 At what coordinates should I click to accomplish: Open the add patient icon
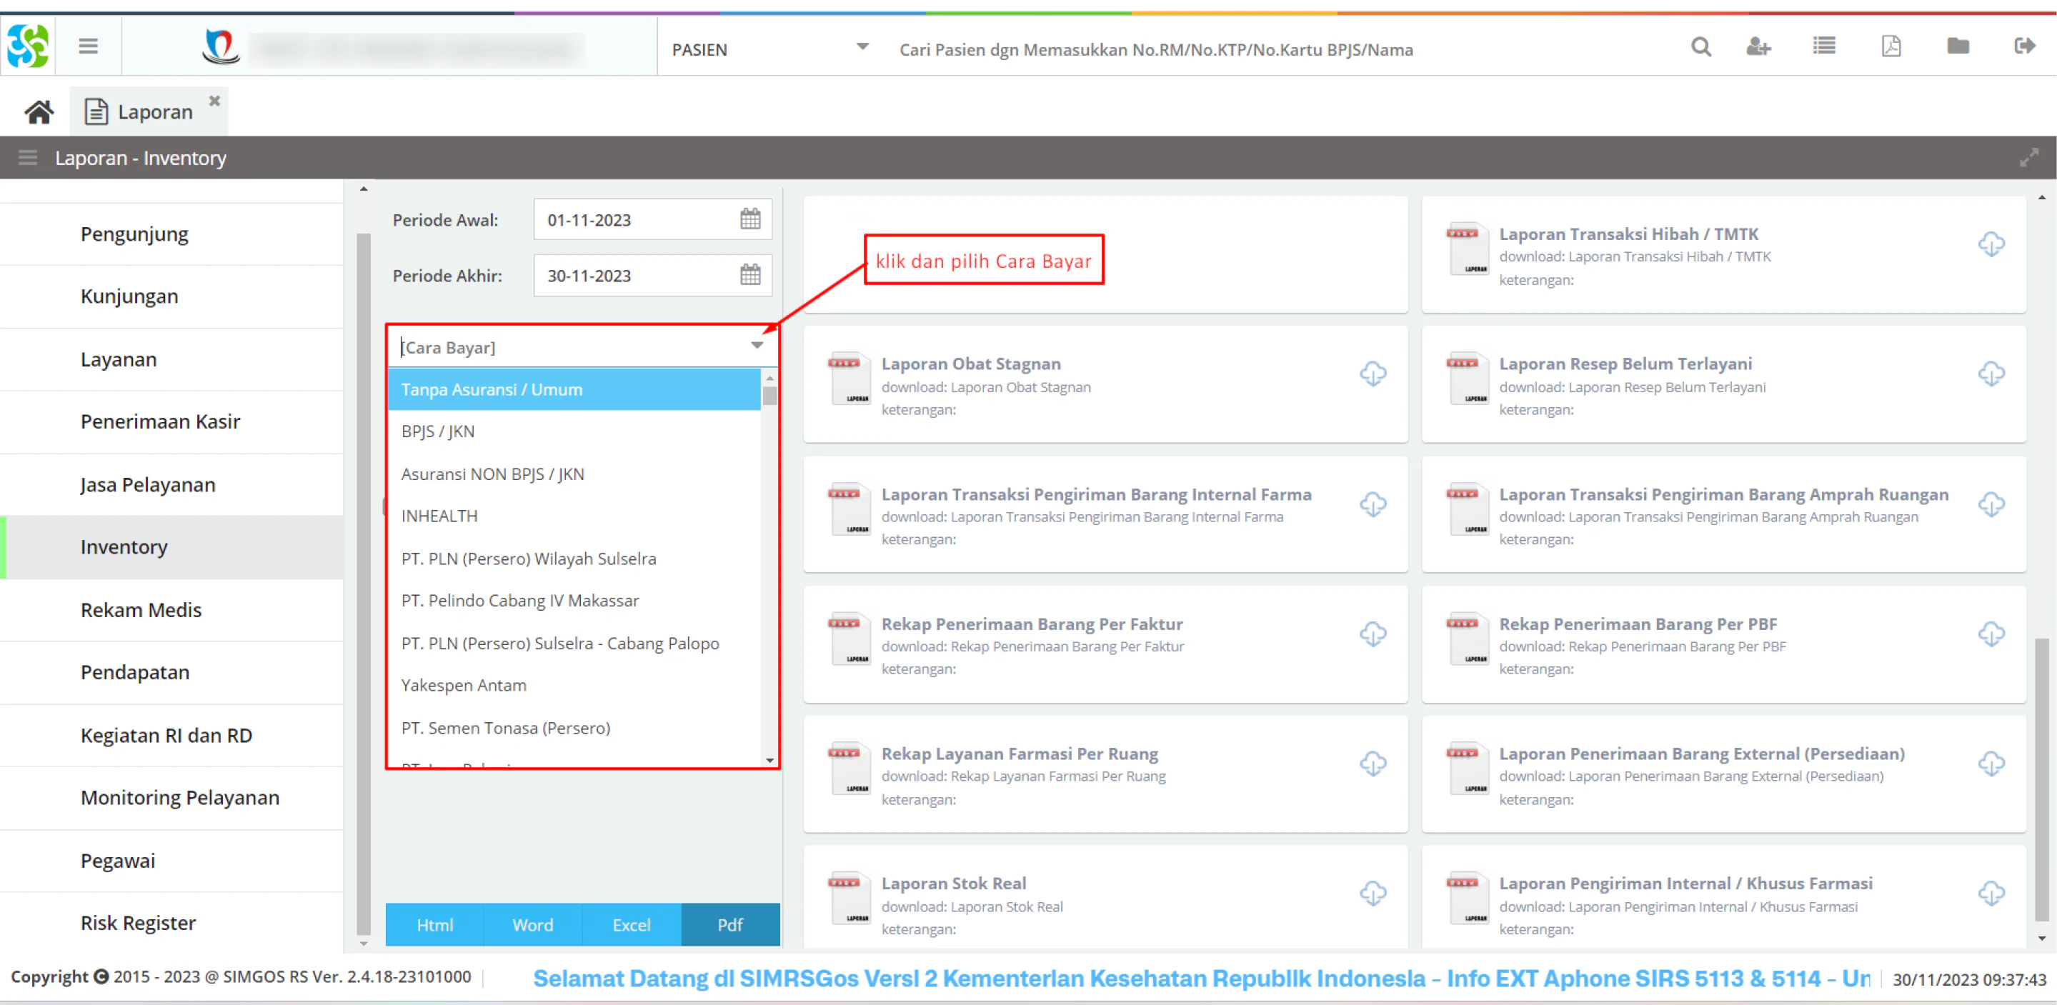coord(1758,47)
